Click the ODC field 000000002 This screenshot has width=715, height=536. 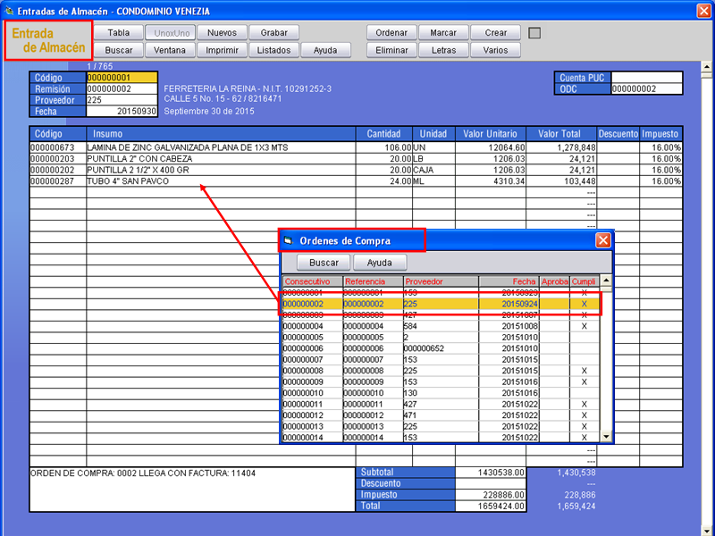click(646, 88)
